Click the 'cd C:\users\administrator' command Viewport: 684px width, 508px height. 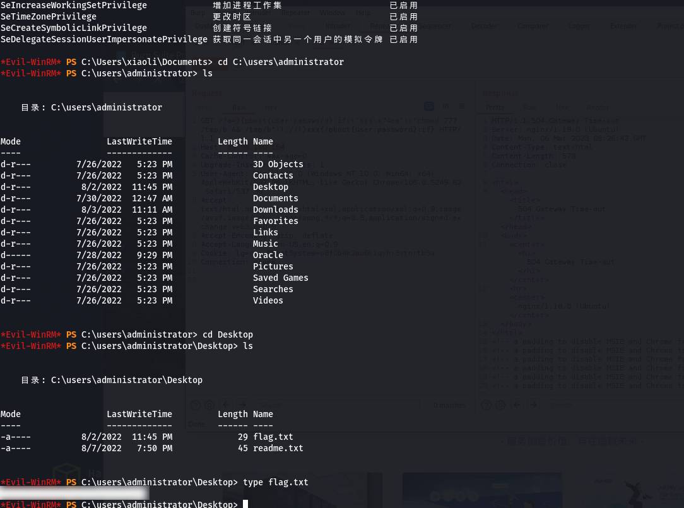pos(281,62)
